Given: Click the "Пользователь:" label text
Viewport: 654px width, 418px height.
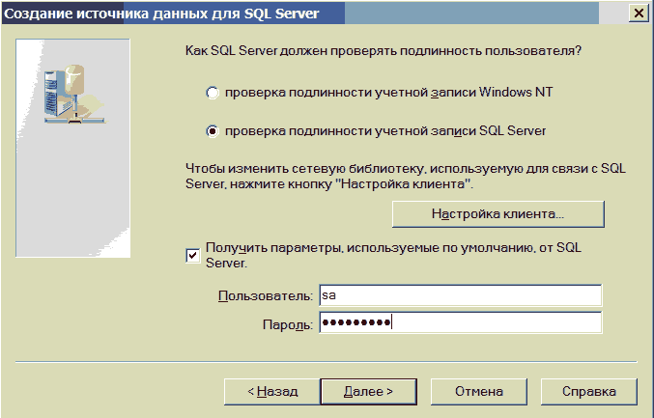Looking at the screenshot, I should pos(266,294).
